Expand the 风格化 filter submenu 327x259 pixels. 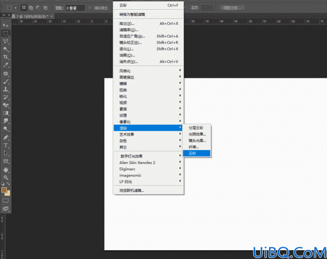pos(148,71)
